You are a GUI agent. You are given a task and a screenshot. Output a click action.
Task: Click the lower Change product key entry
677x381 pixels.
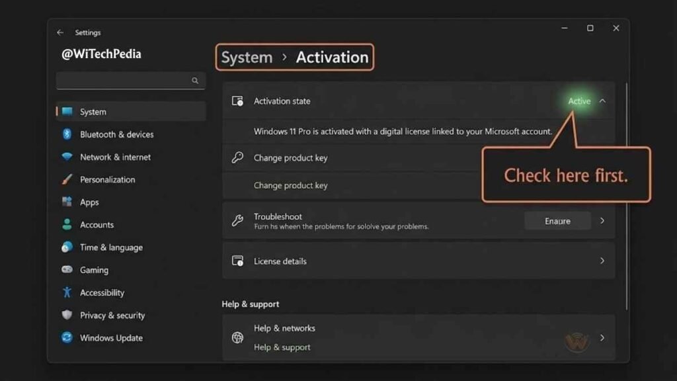[291, 185]
